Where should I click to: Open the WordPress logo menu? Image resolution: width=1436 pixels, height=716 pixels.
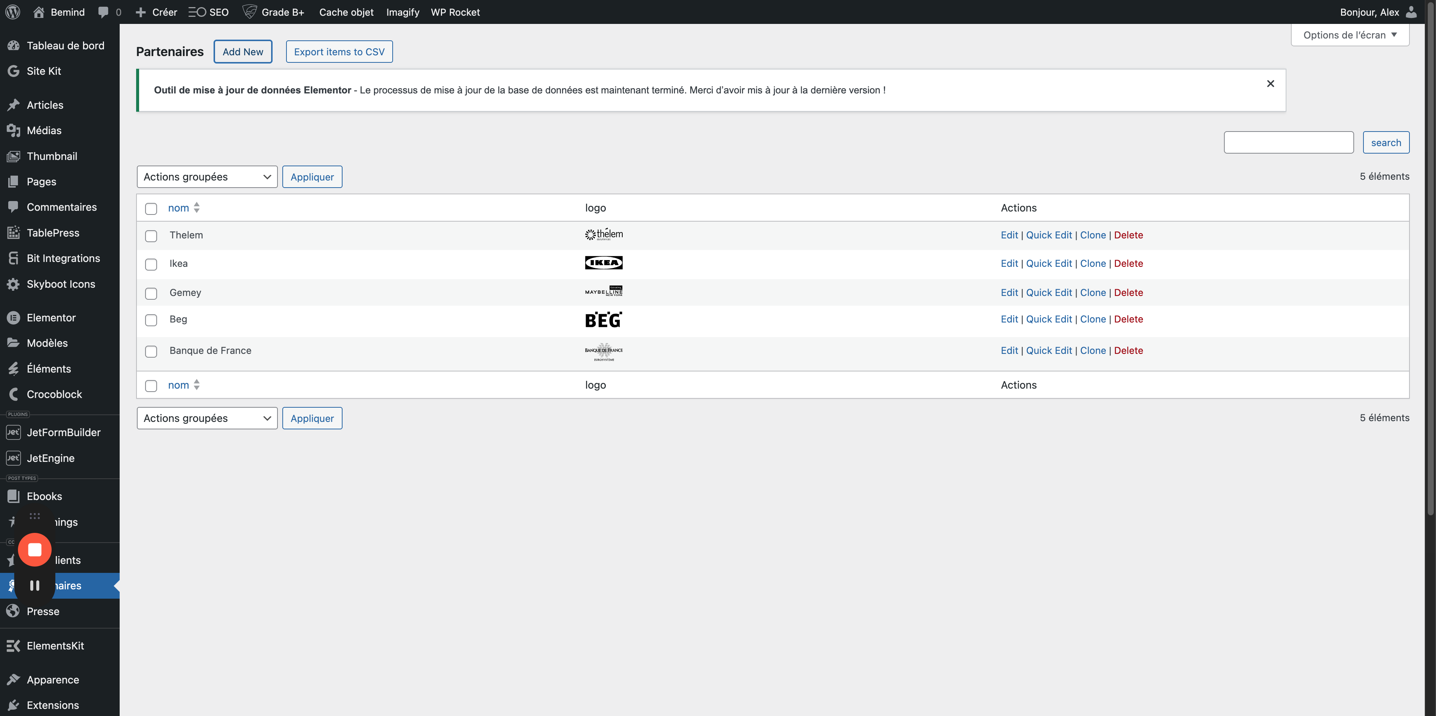[13, 12]
